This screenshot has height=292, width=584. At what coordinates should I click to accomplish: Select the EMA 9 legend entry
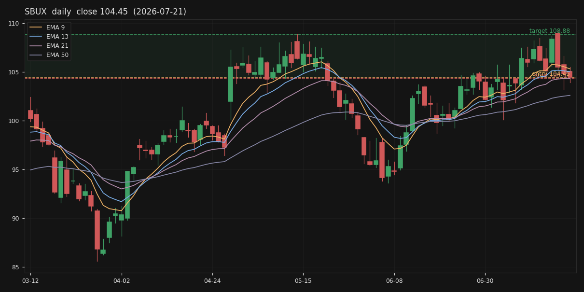point(49,28)
